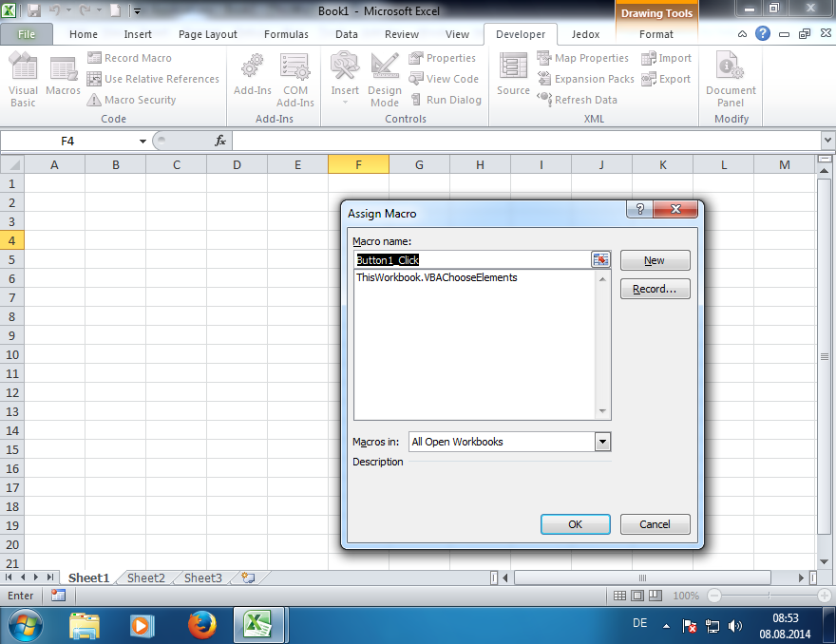The image size is (836, 644).
Task: Open the Macros in dropdown
Action: pyautogui.click(x=600, y=442)
